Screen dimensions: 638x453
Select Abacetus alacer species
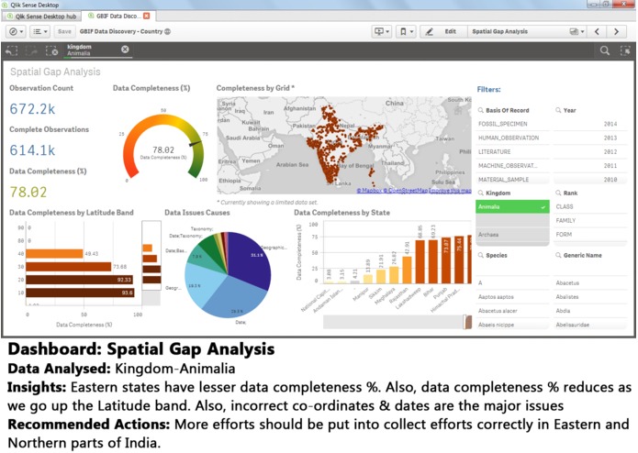(512, 311)
